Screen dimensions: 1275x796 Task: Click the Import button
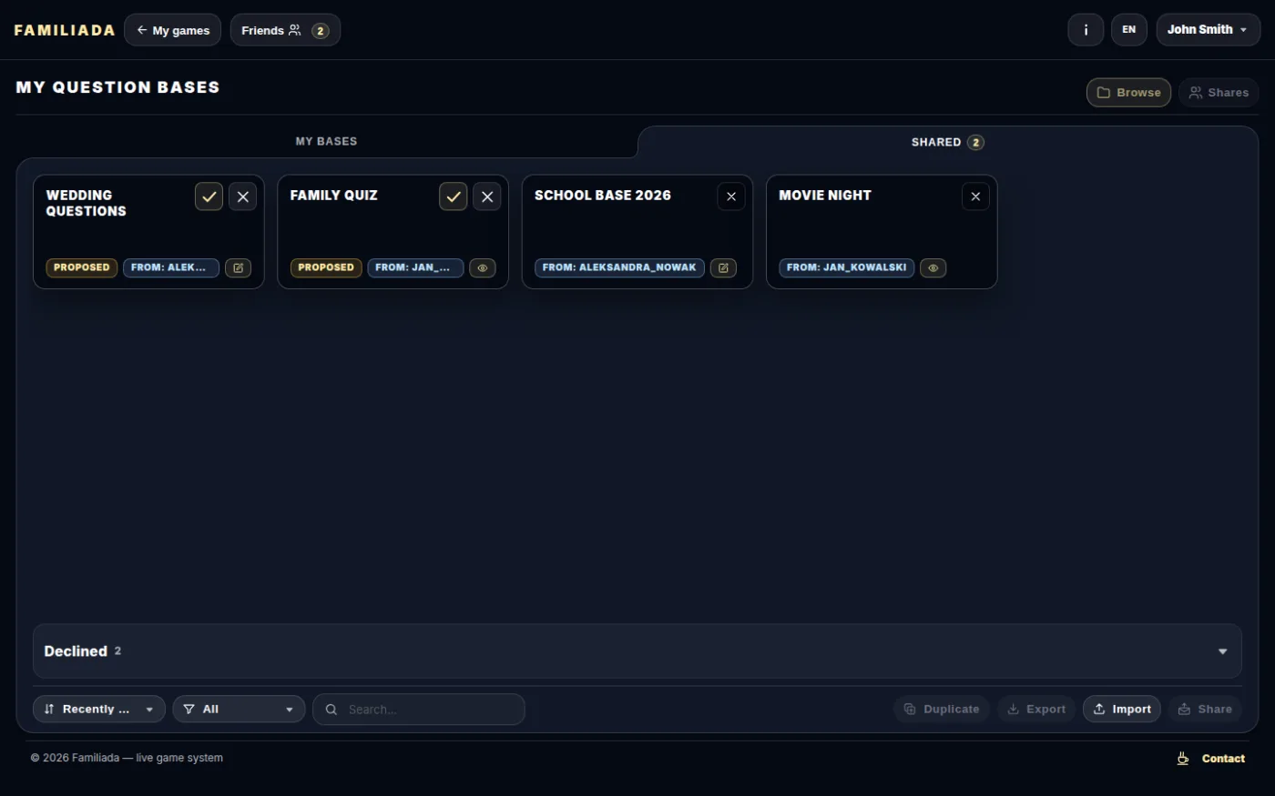click(1122, 710)
